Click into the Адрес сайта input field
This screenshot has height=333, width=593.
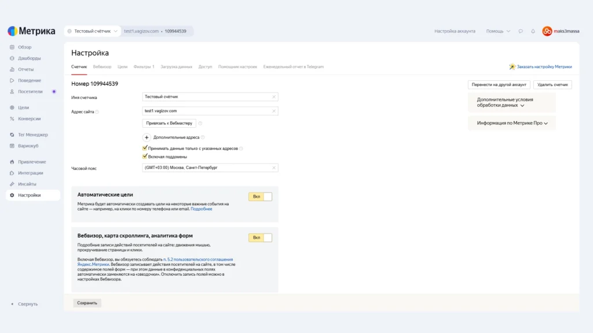pyautogui.click(x=210, y=111)
